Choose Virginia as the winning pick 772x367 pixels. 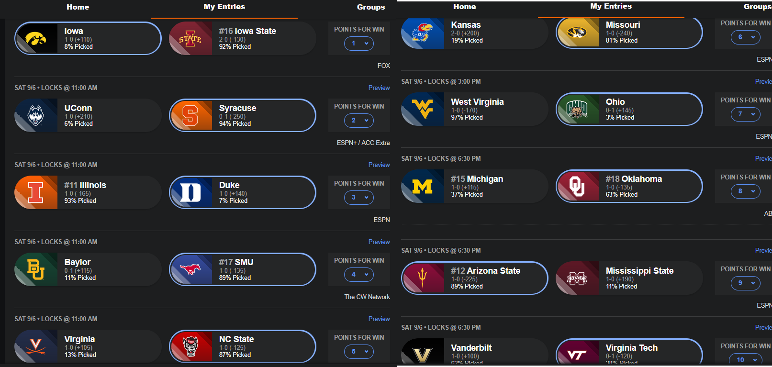(88, 346)
